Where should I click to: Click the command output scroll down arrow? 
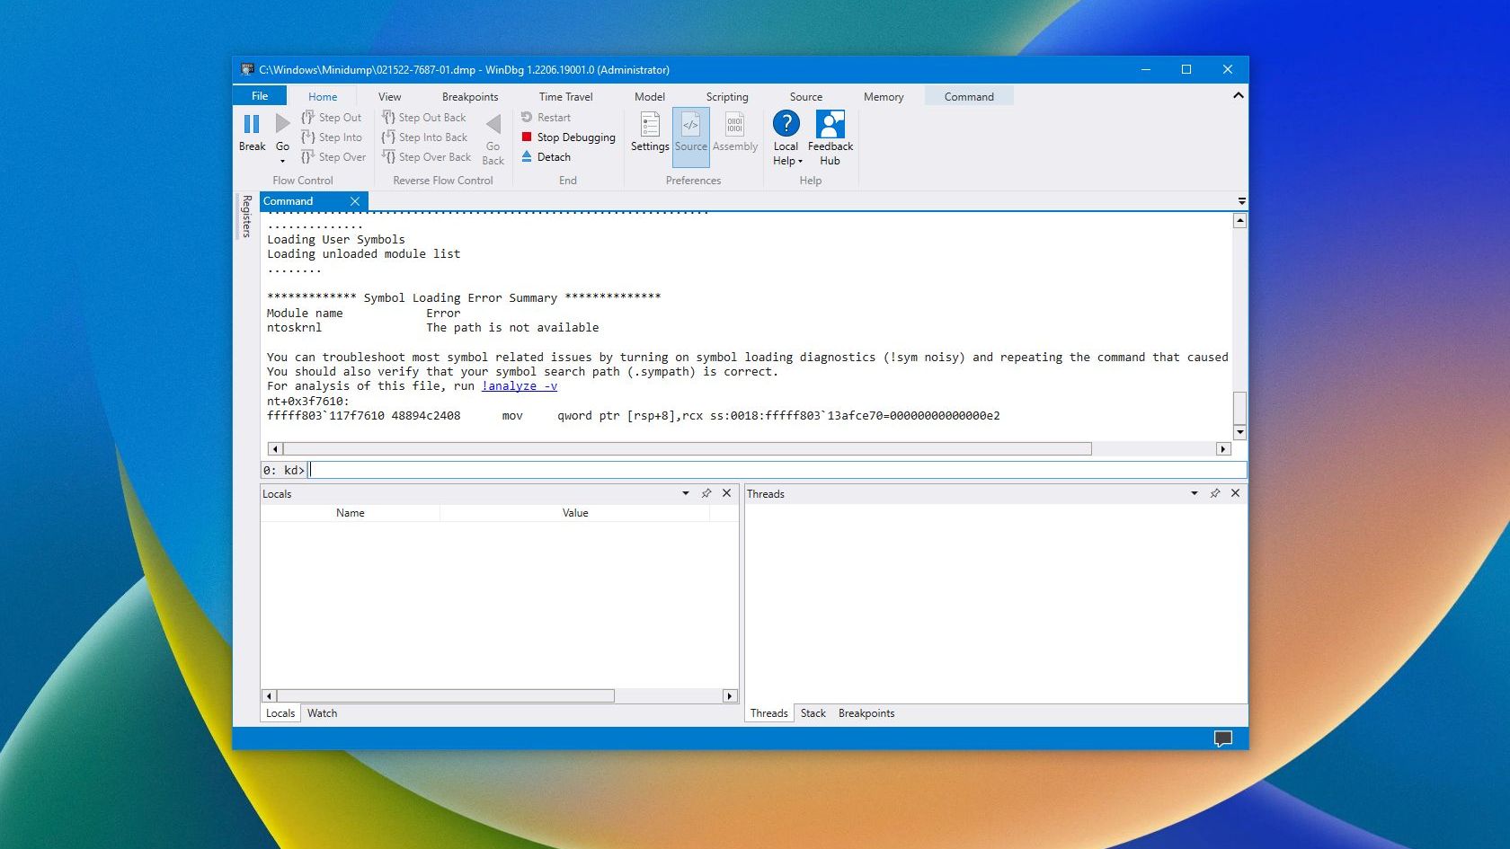pyautogui.click(x=1239, y=432)
